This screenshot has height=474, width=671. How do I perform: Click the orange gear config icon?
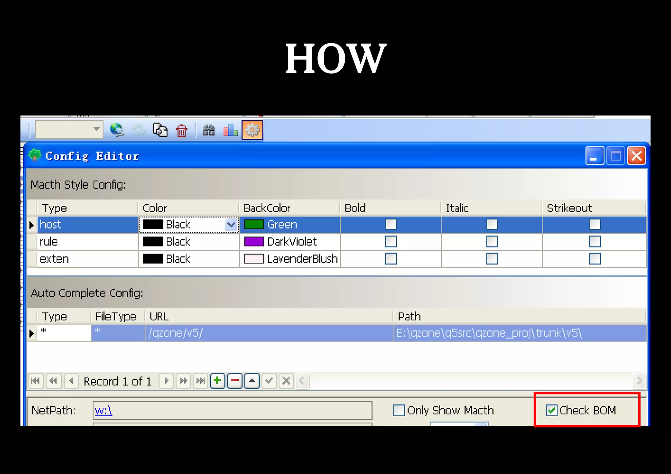point(252,130)
